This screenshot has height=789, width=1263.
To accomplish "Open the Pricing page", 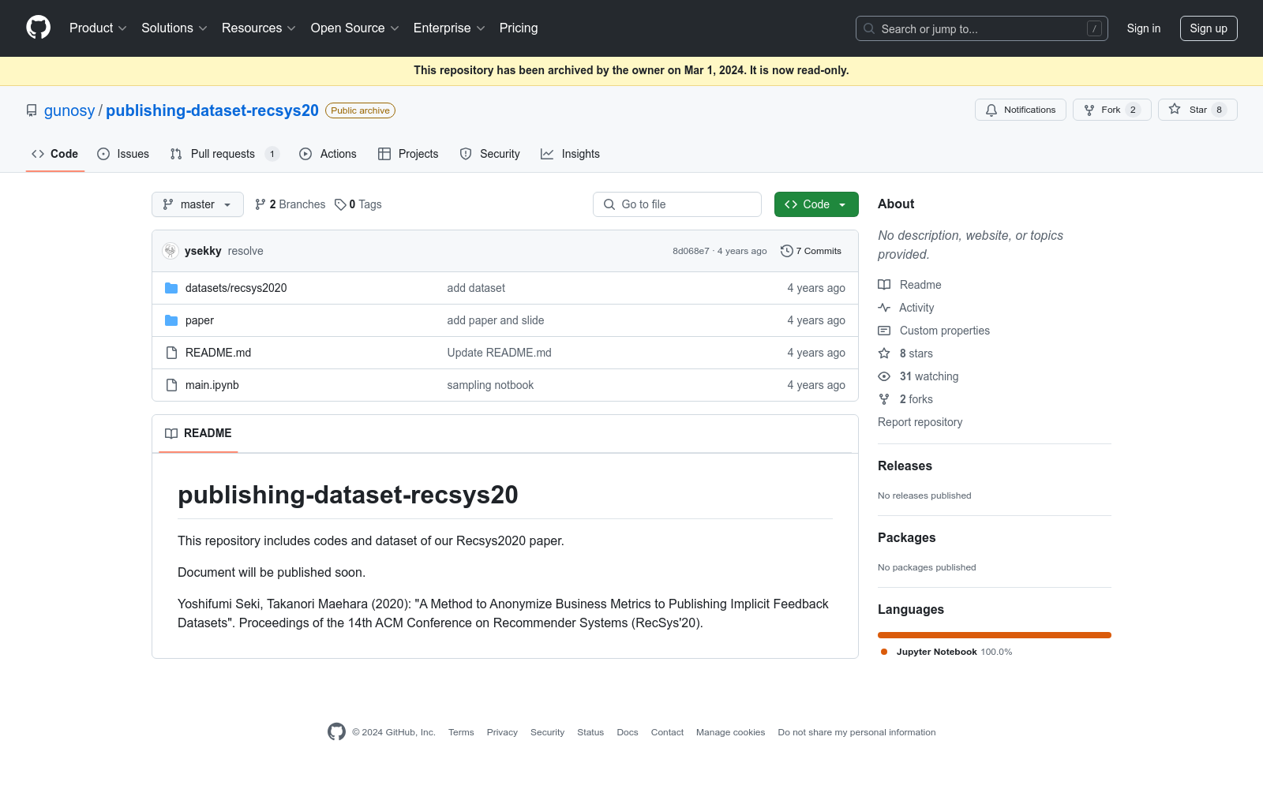I will click(519, 28).
